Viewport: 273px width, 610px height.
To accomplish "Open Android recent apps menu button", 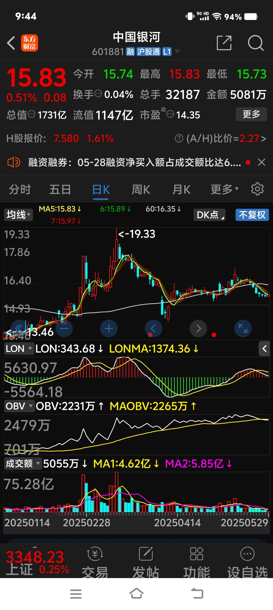I will [76, 594].
